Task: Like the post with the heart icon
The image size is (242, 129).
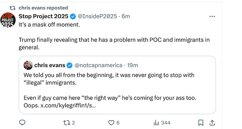Action: (111, 123)
